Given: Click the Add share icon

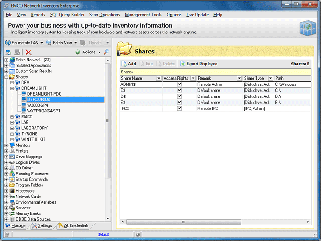Looking at the screenshot, I should (x=124, y=64).
